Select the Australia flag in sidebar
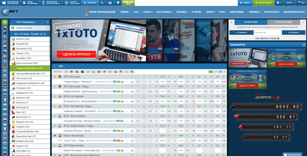This screenshot has width=307, height=156. [x=4, y=32]
